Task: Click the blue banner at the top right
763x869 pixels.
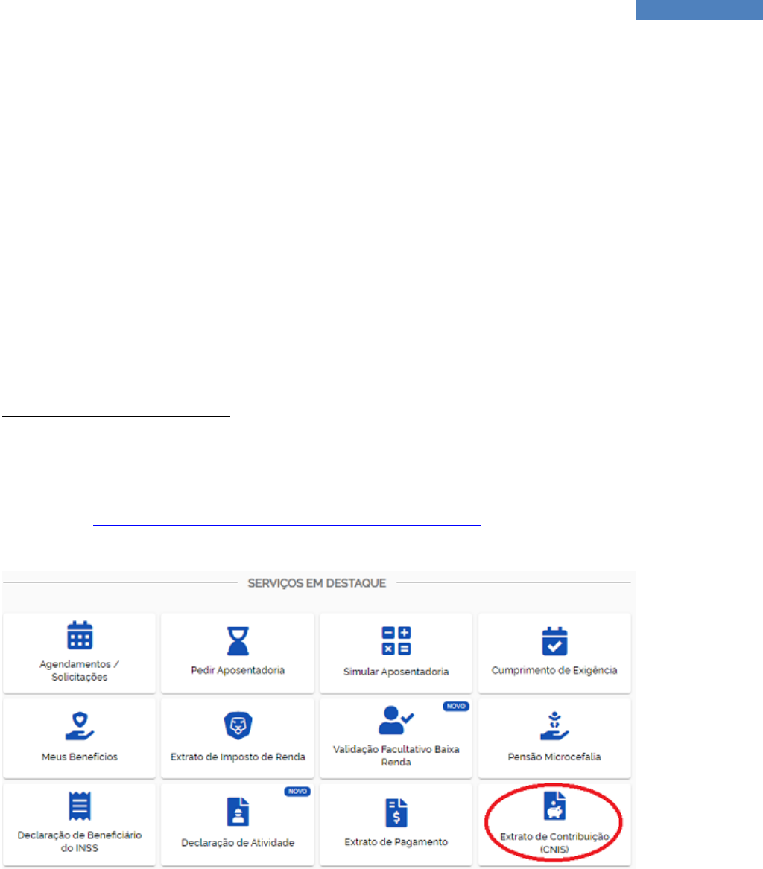Action: [x=700, y=10]
